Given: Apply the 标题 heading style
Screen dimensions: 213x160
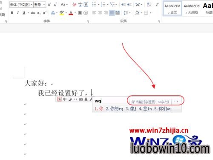Looking at the screenshot, I should [208, 9].
